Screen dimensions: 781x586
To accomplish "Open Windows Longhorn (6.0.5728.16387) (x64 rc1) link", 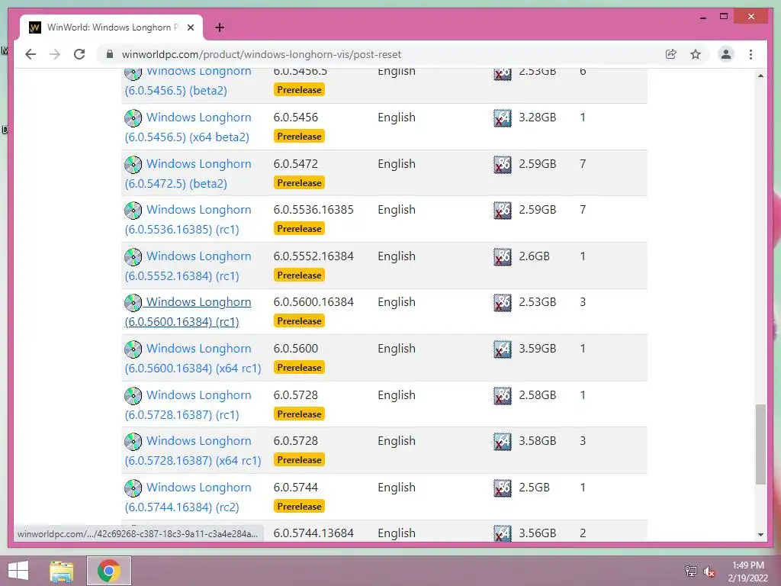I will click(x=193, y=450).
